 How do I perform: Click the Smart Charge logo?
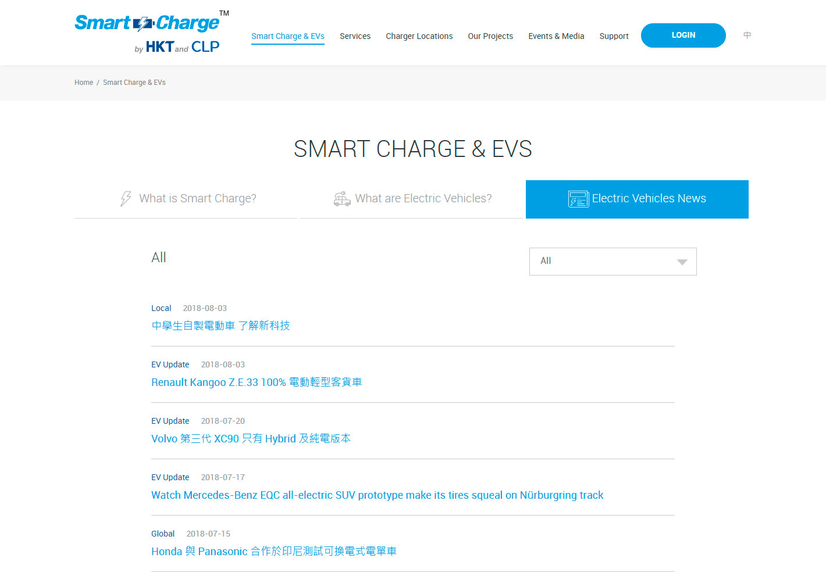point(152,32)
